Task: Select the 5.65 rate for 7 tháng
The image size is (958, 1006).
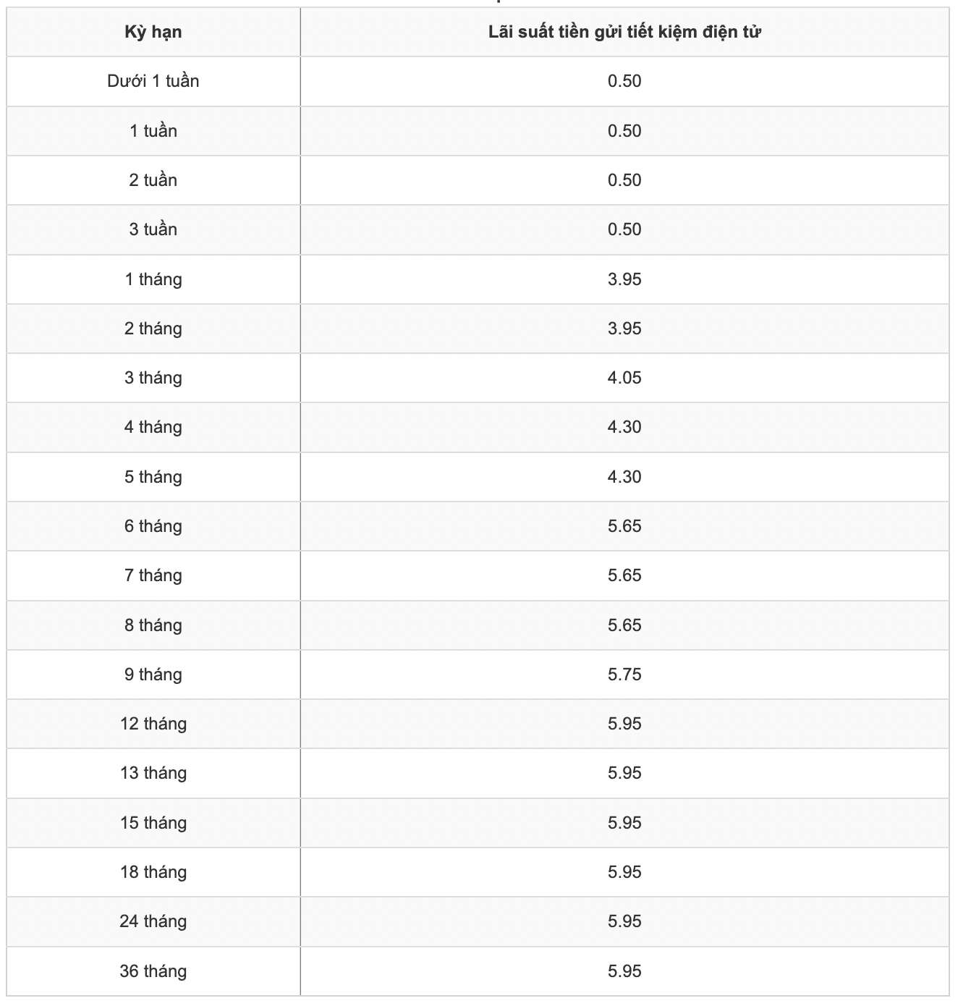Action: 624,575
